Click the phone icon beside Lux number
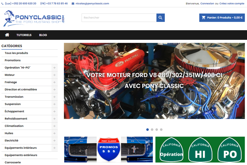This screenshot has width=247, height=165. click(2, 3)
